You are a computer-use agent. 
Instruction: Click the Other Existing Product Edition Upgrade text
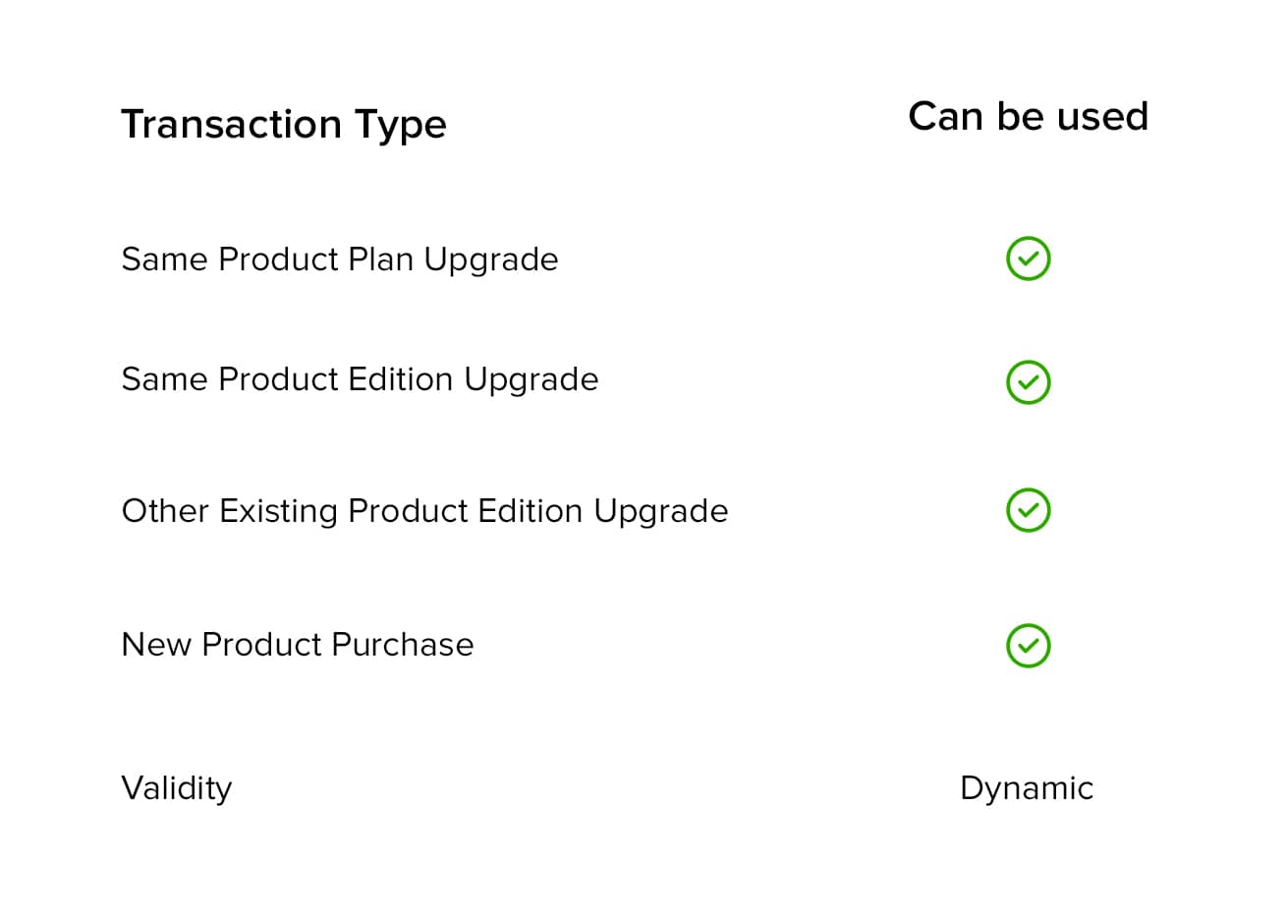coord(424,512)
